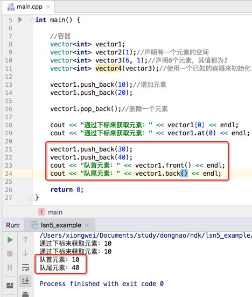
Task: Select the main.cpp editor tab
Action: [x=29, y=7]
